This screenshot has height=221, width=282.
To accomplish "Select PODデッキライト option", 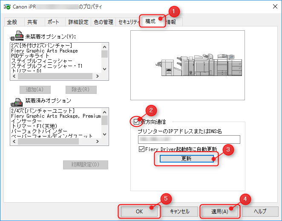I will pos(30,56).
